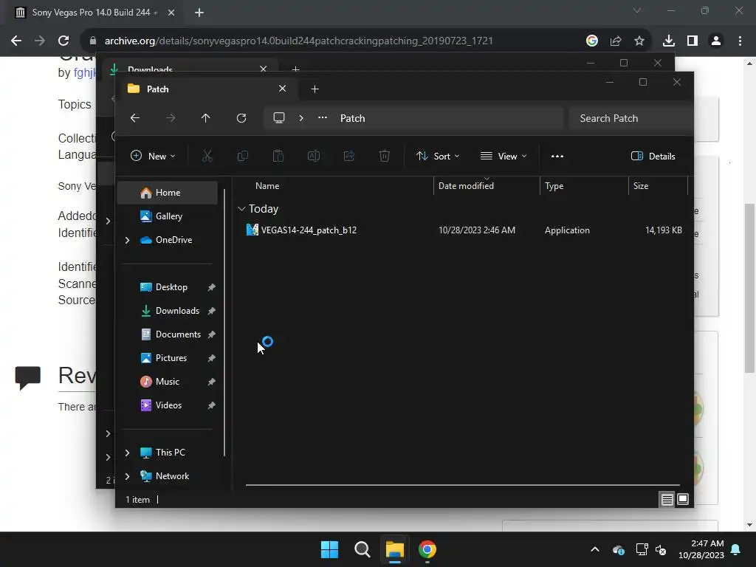Toggle the Details pane
The image size is (756, 567).
click(x=653, y=156)
